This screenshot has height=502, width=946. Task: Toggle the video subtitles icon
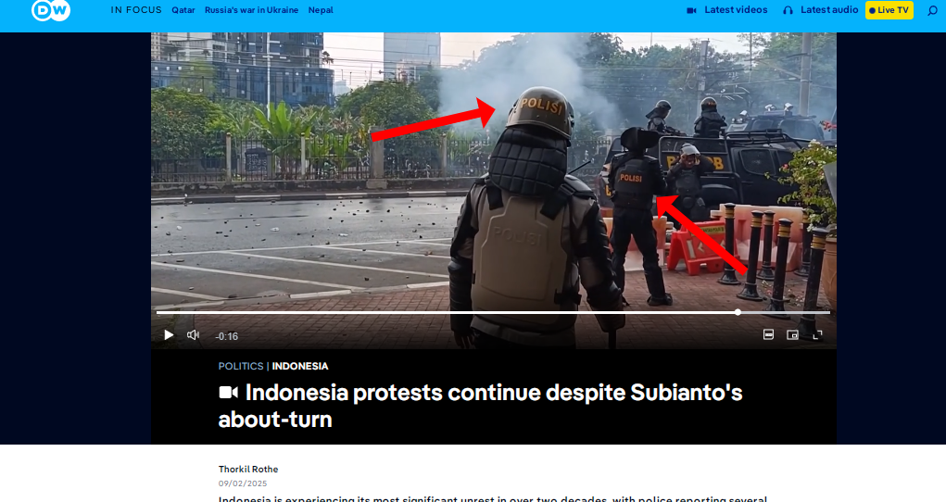(768, 334)
